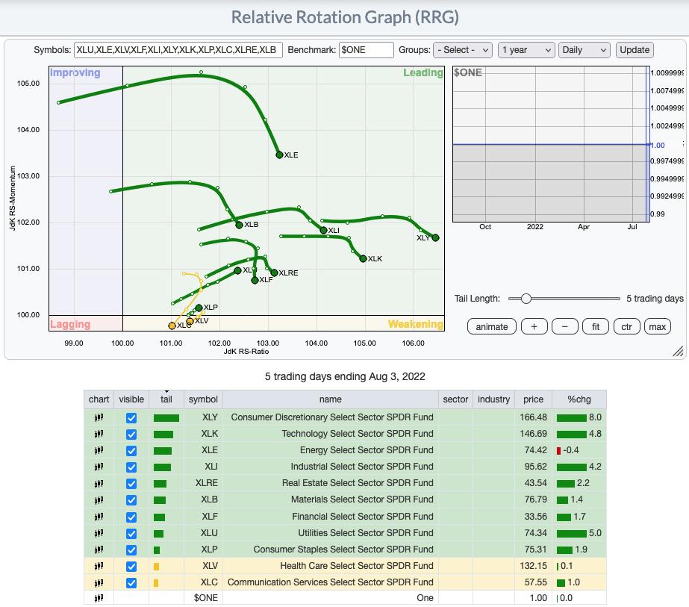Click the XLE endpoint marker on the graph
This screenshot has height=607, width=689.
point(279,155)
